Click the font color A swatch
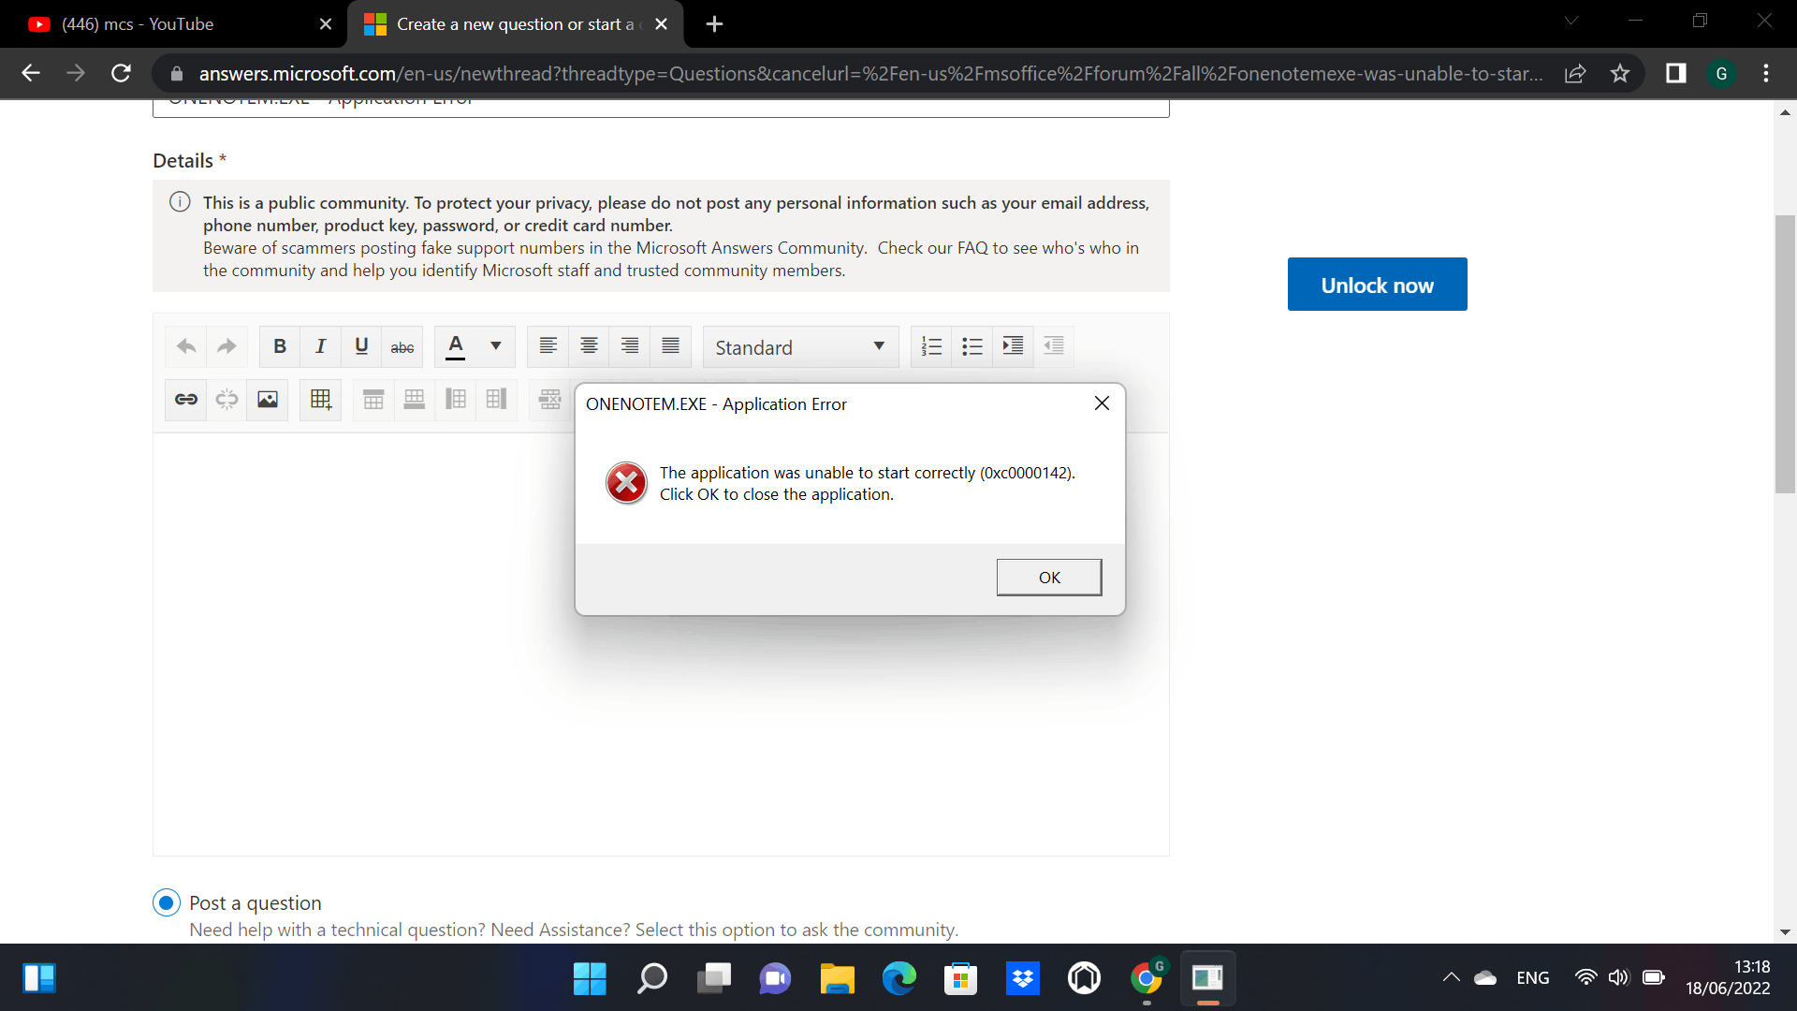 (456, 346)
